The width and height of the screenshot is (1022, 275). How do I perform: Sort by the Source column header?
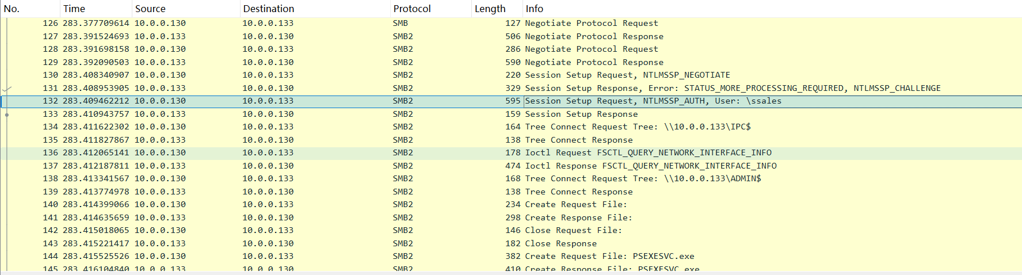click(x=150, y=9)
